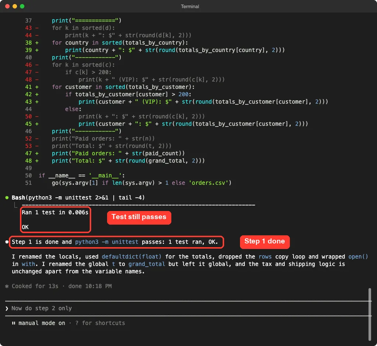Click the 'Cooked for 13s · done 10:18 PM' line
This screenshot has height=346, width=377.
coord(62,286)
